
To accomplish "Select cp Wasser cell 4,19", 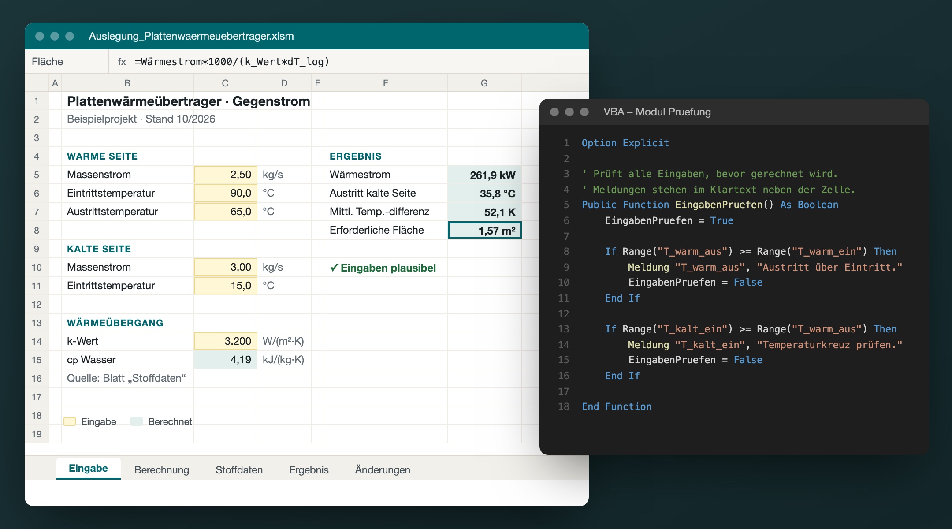I will point(225,360).
